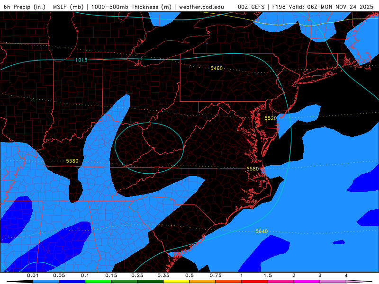Click the magenta 2–3 legend swatch
The height and width of the screenshot is (284, 379).
coord(307,282)
